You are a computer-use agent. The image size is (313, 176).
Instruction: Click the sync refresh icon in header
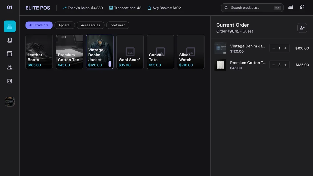[302, 7]
